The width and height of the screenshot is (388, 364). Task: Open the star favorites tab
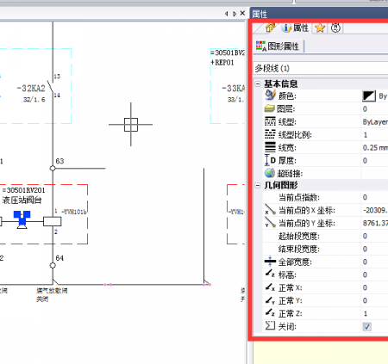pyautogui.click(x=320, y=28)
